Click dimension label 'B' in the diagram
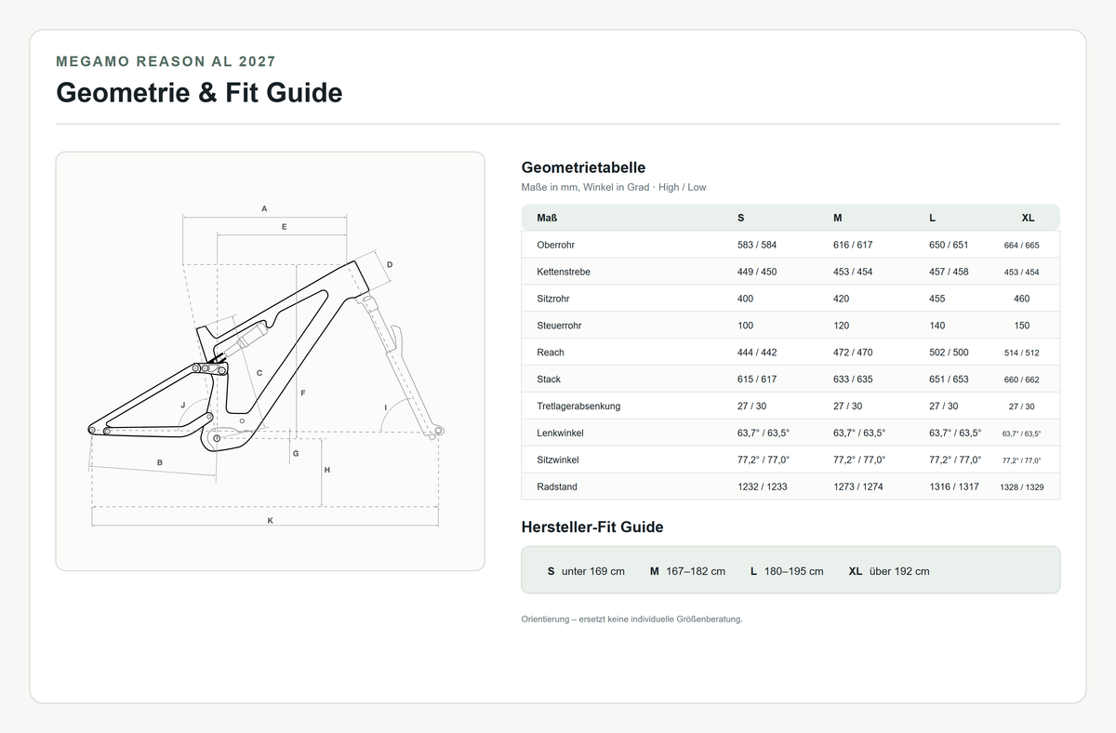Viewport: 1116px width, 733px height. 160,462
